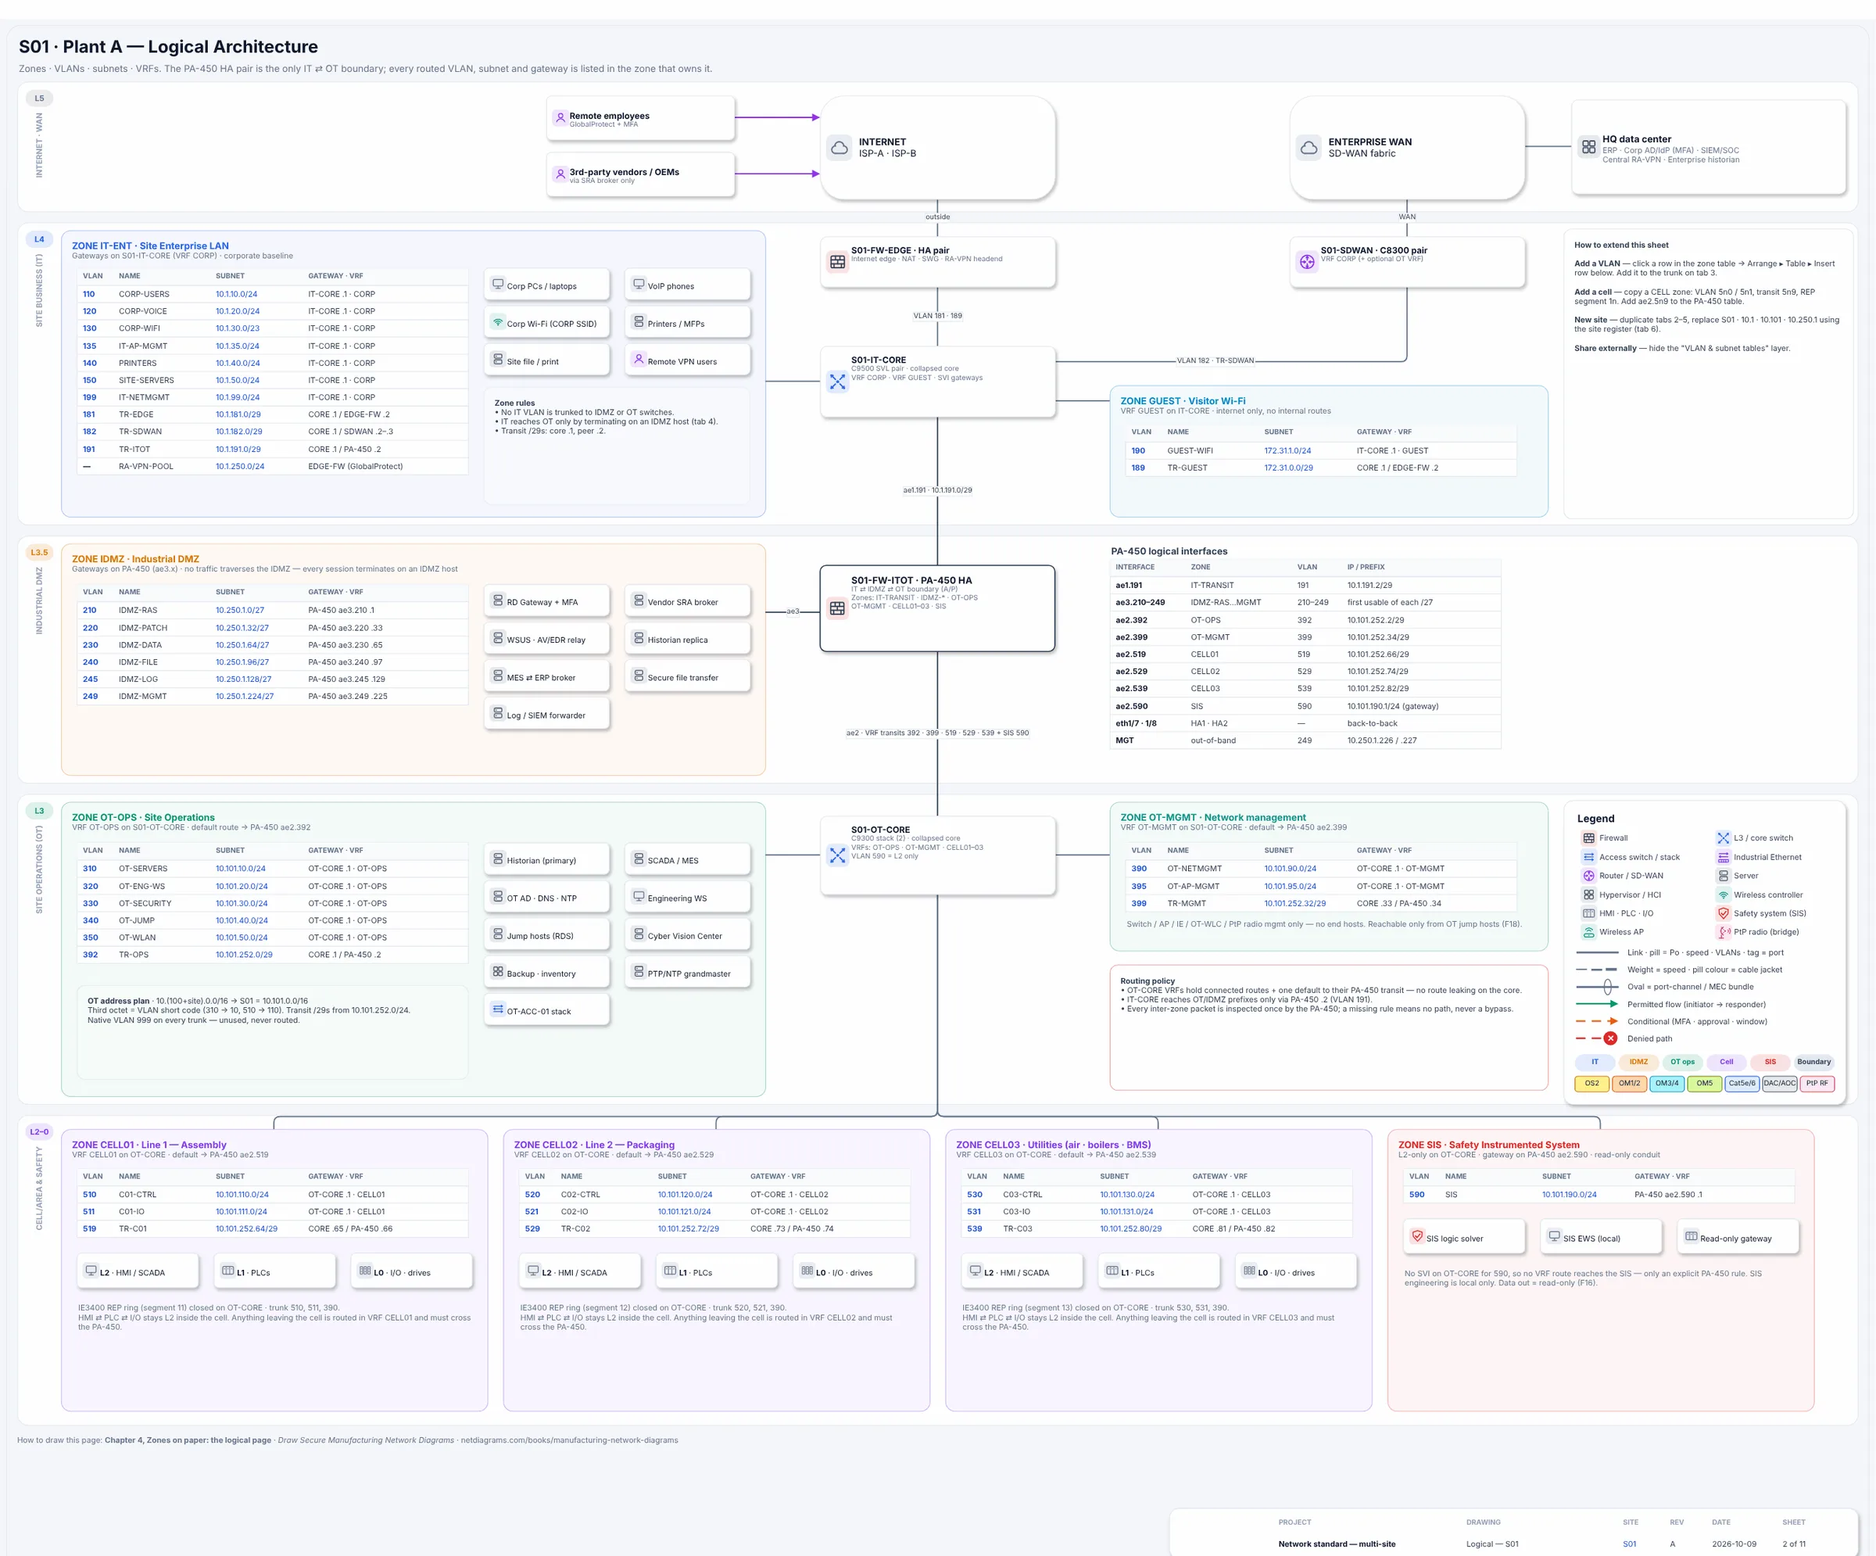Click the OS2 yellow cable swatch

tap(1592, 1083)
